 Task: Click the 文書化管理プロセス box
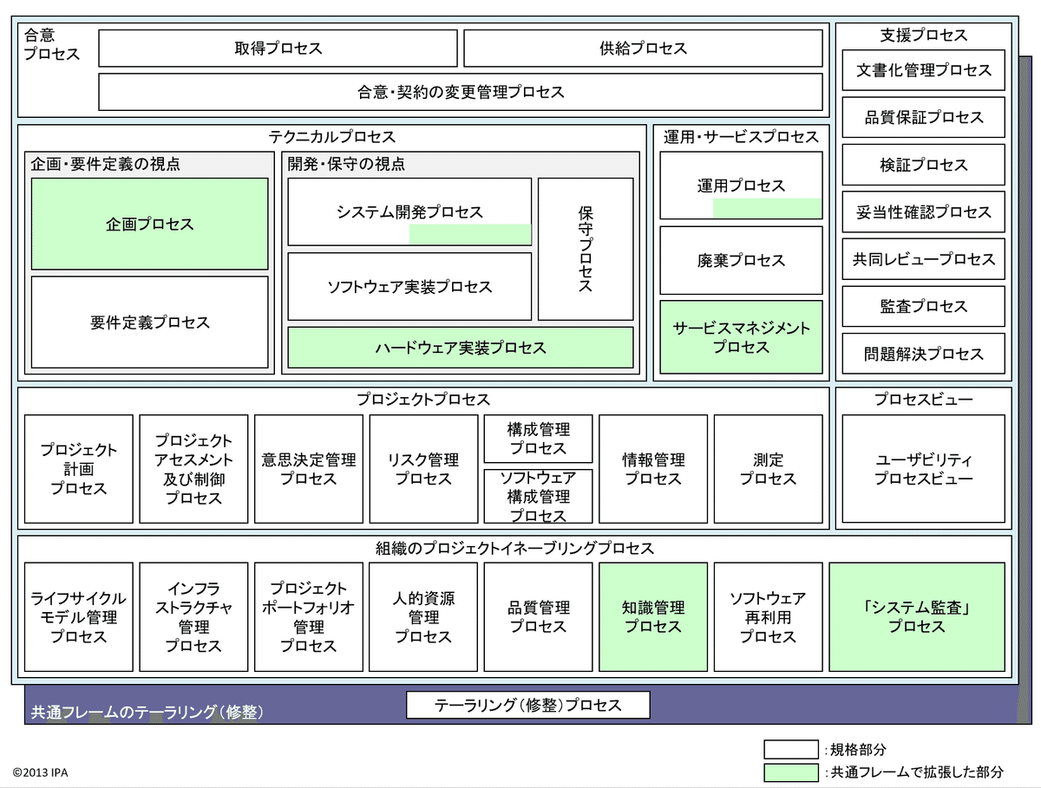pyautogui.click(x=923, y=70)
